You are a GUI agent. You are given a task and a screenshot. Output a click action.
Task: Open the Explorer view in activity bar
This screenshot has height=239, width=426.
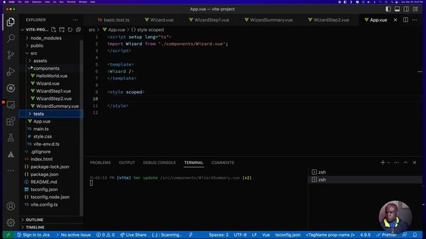click(x=11, y=22)
